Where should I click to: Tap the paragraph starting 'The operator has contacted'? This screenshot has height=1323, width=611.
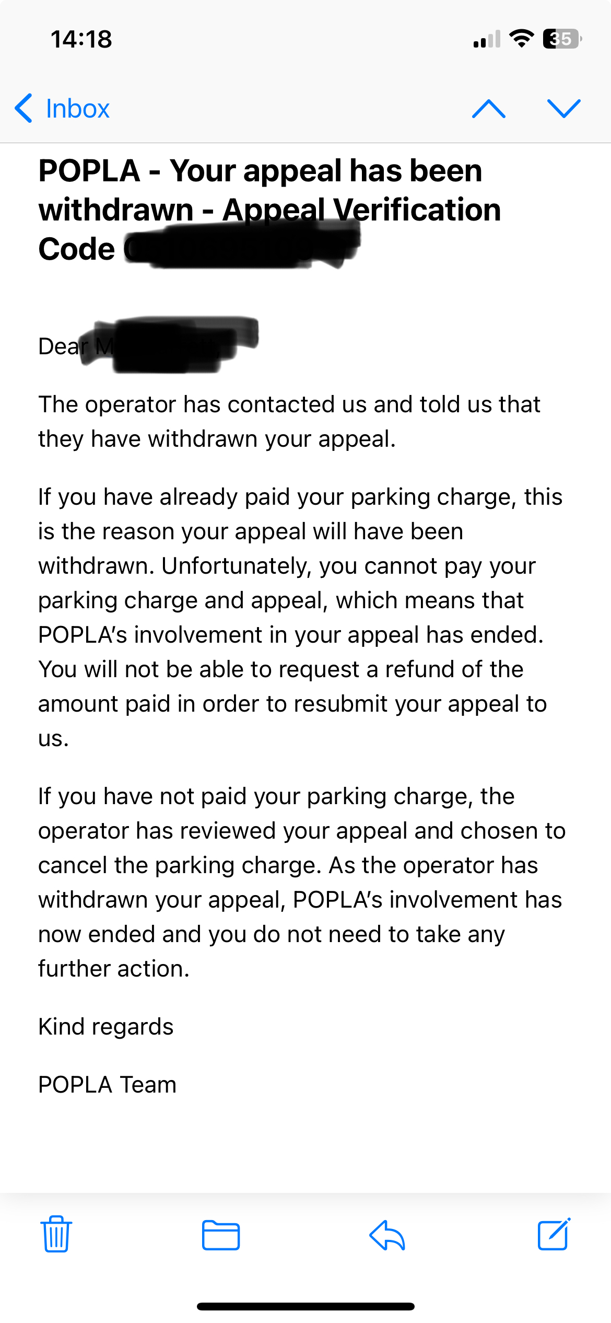289,421
